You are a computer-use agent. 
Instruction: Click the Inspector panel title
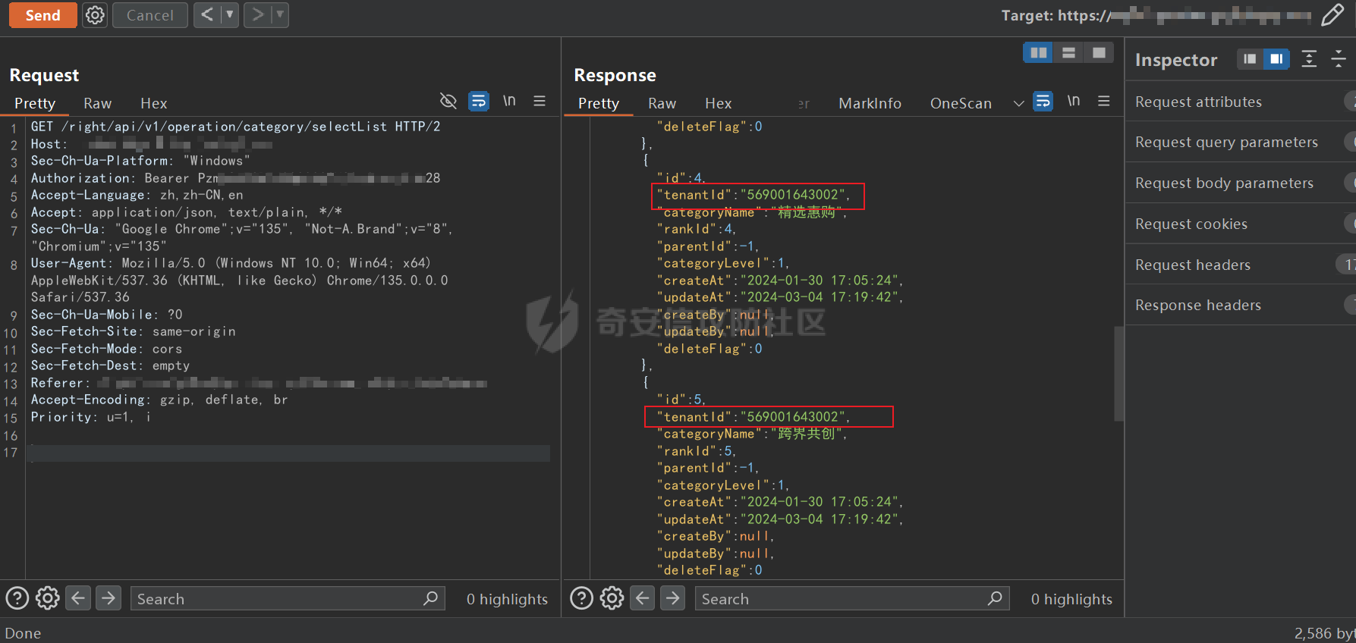[1175, 60]
